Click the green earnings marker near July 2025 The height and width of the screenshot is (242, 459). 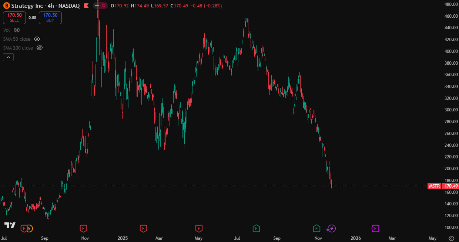256,229
